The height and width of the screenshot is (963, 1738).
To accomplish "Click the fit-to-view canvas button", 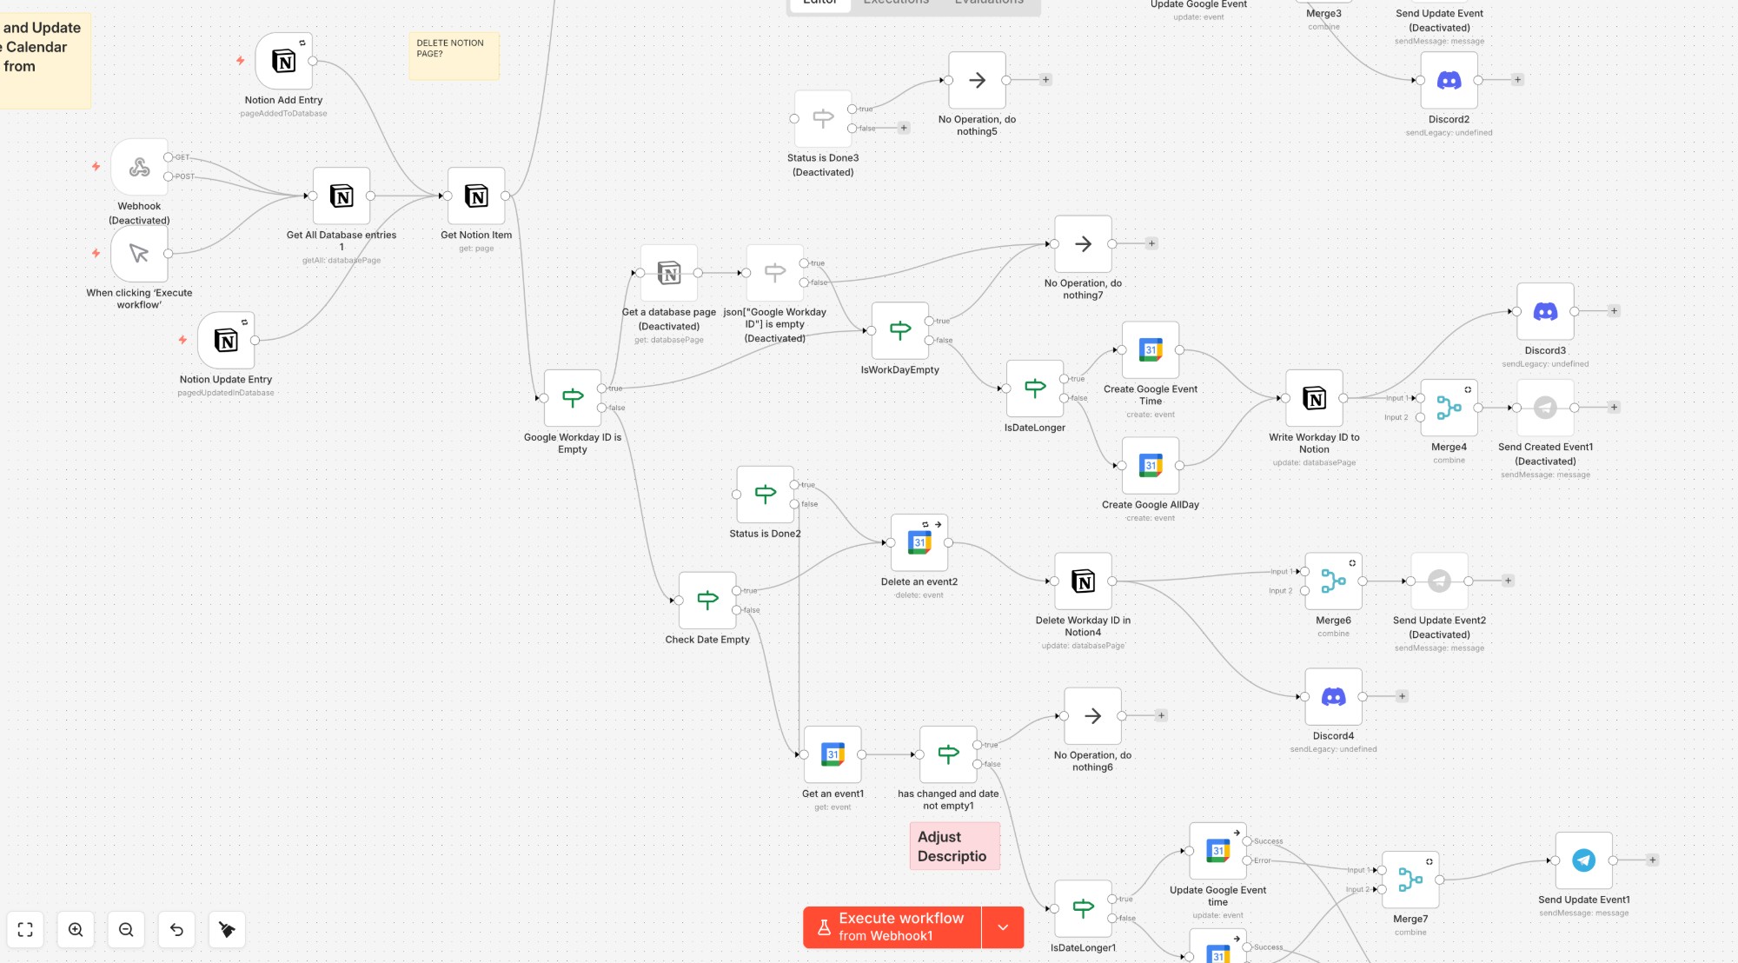I will point(25,930).
